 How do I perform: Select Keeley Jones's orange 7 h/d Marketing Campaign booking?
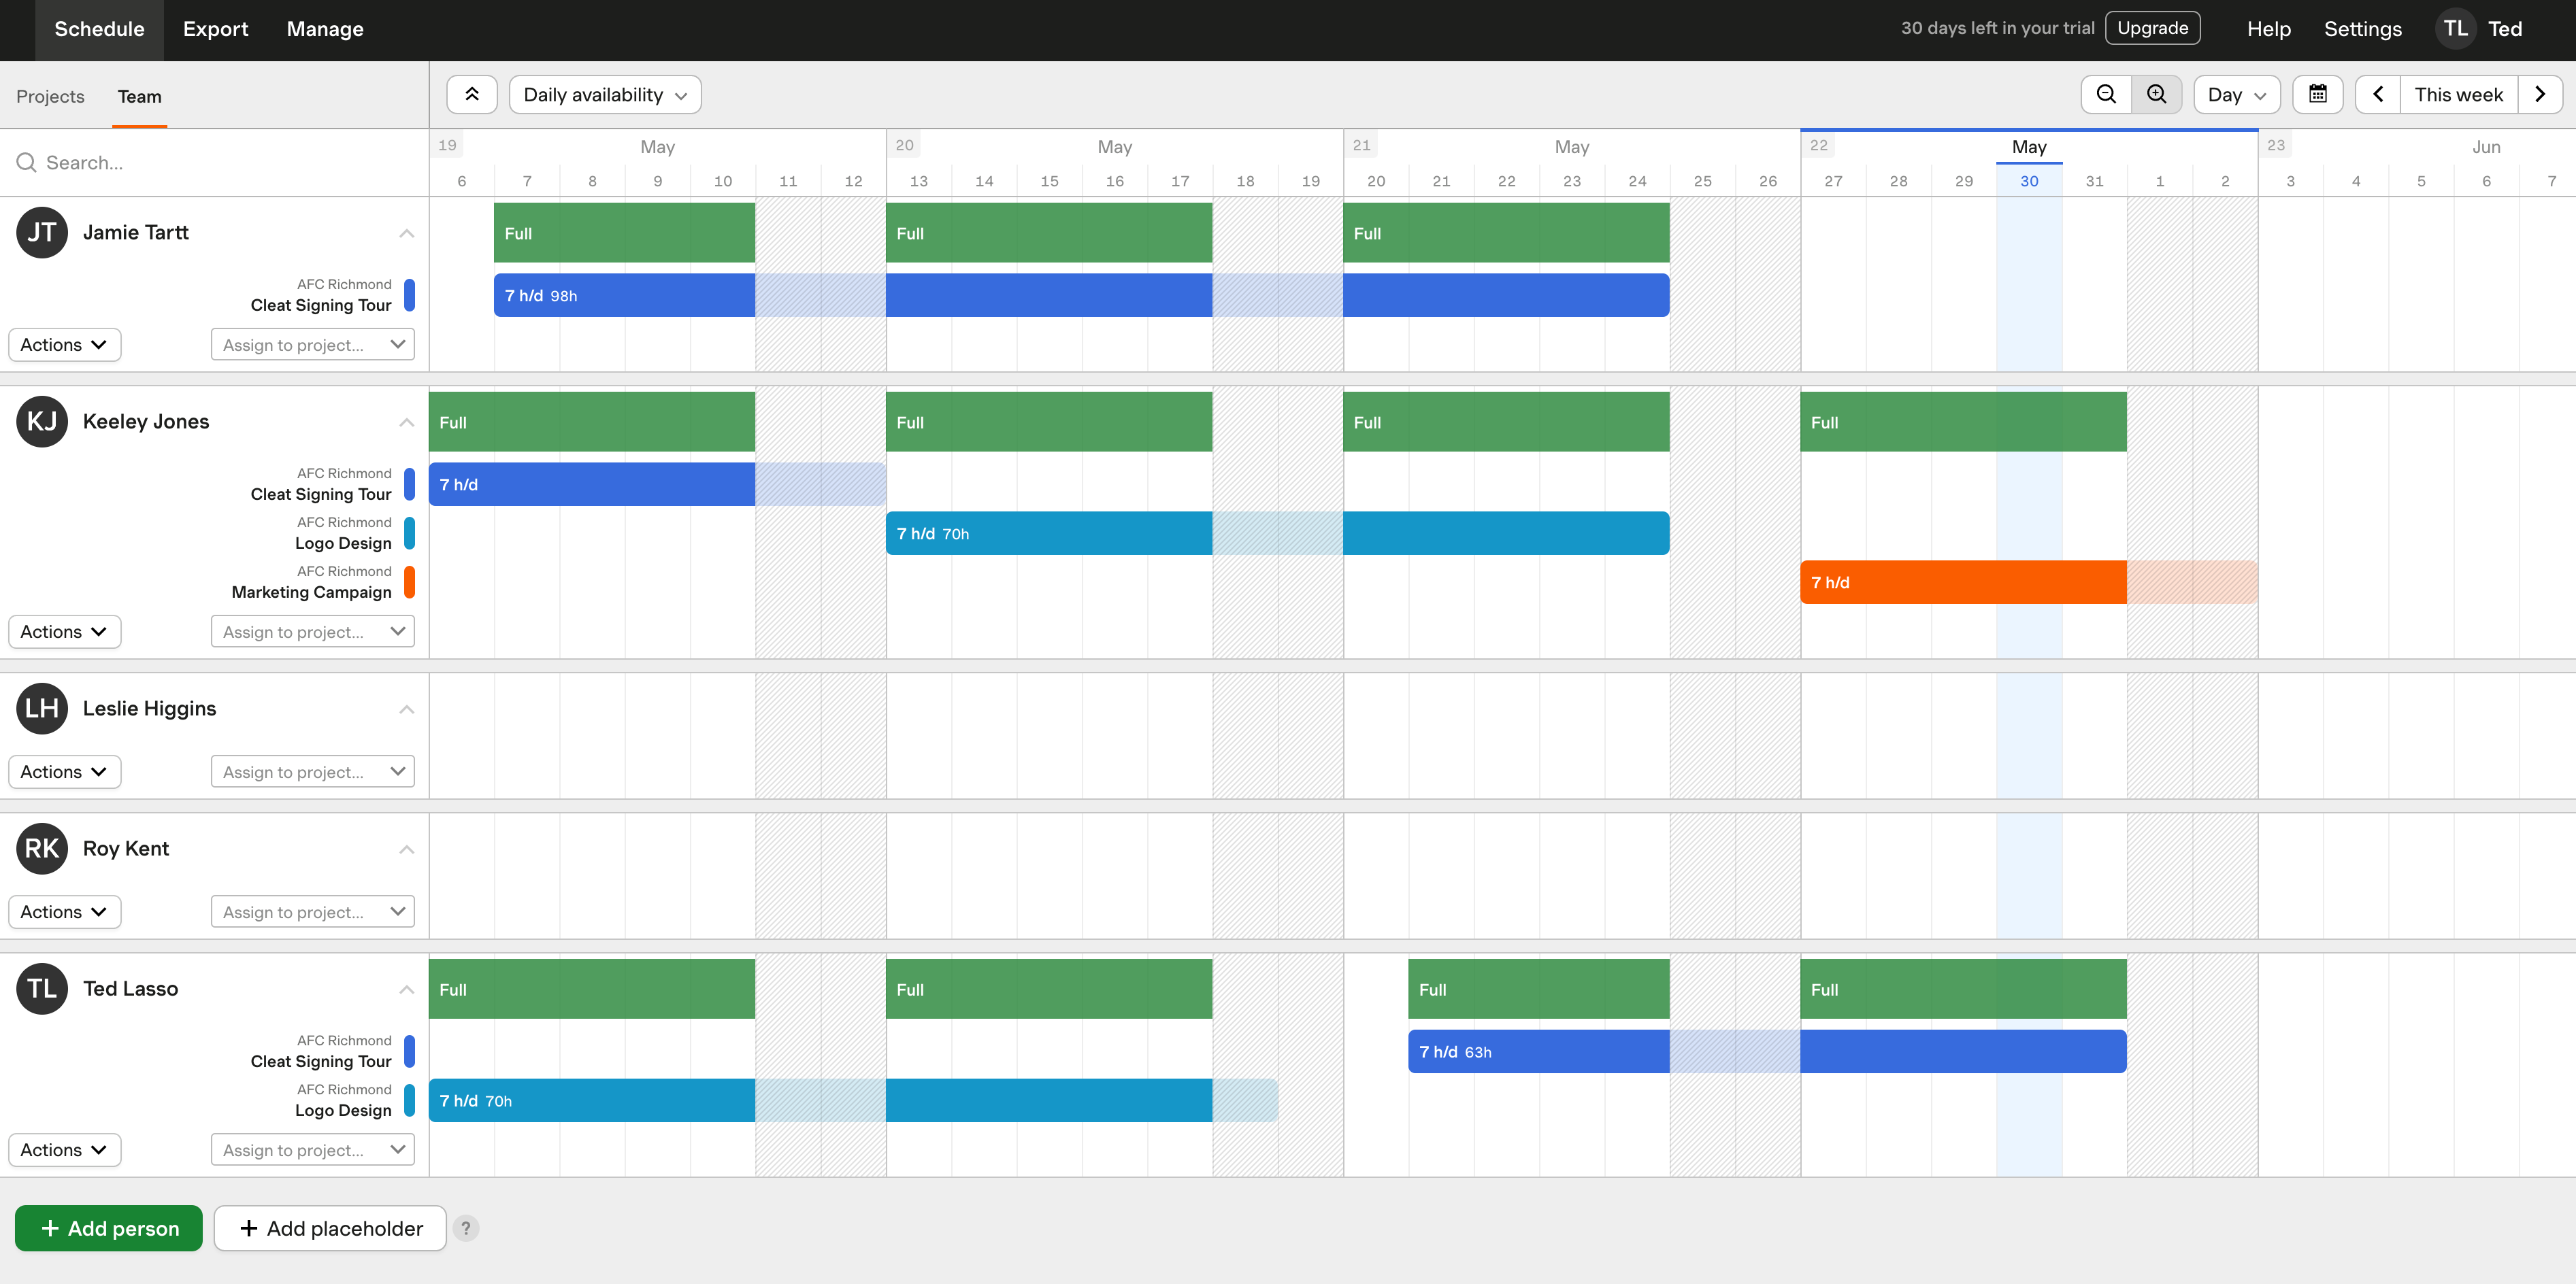[2028, 583]
